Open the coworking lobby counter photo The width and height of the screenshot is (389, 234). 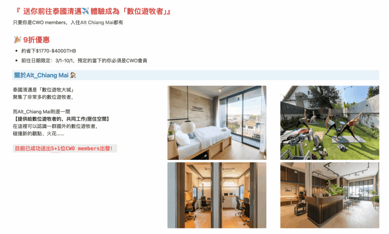(330, 195)
